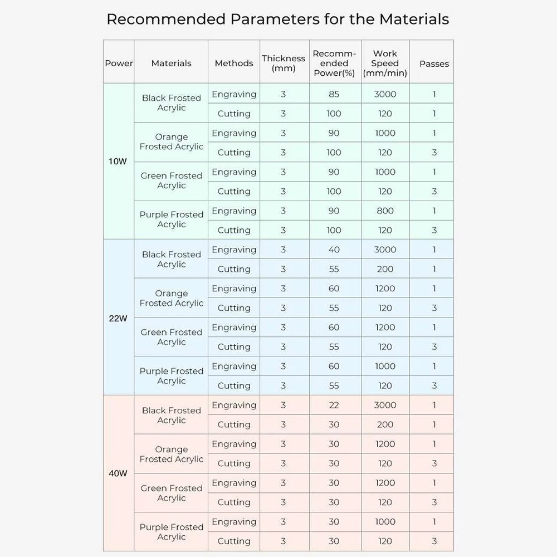Select the Materials column header
557x557 pixels.
click(x=171, y=63)
